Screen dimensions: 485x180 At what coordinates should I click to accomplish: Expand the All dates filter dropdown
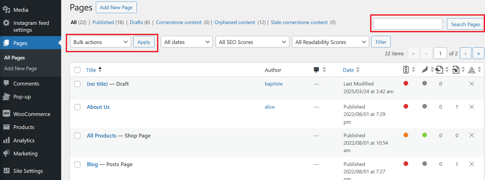click(187, 42)
